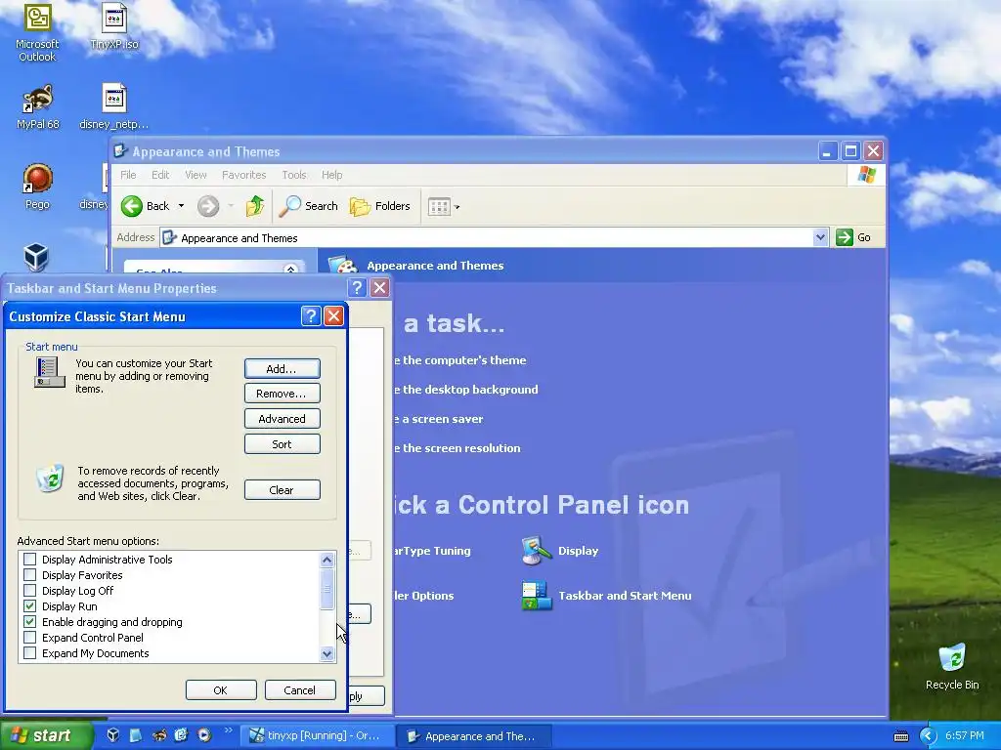The height and width of the screenshot is (750, 1001).
Task: Click the question mark help on Taskbar Properties
Action: click(x=357, y=288)
